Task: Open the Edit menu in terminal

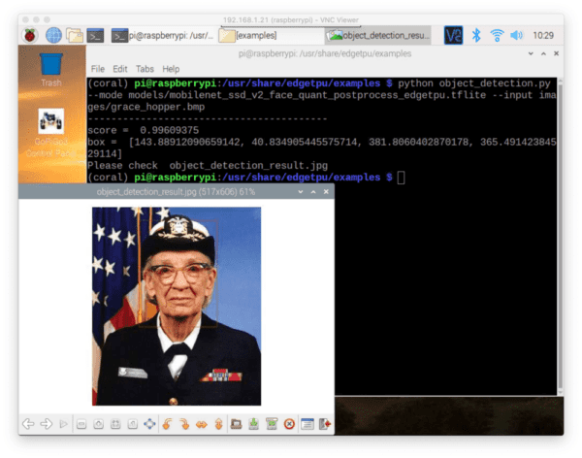Action: [120, 69]
